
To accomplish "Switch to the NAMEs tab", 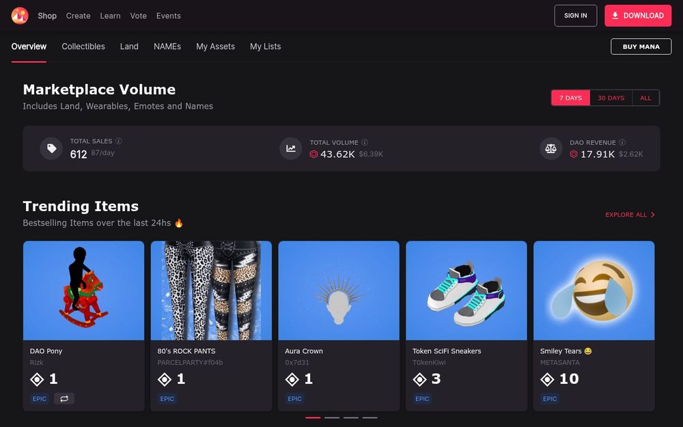I will pyautogui.click(x=167, y=46).
